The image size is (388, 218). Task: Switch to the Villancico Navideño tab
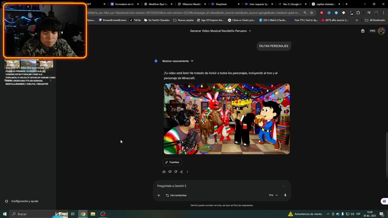click(192, 4)
